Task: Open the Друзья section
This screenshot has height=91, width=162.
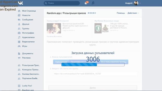Action: point(26,24)
